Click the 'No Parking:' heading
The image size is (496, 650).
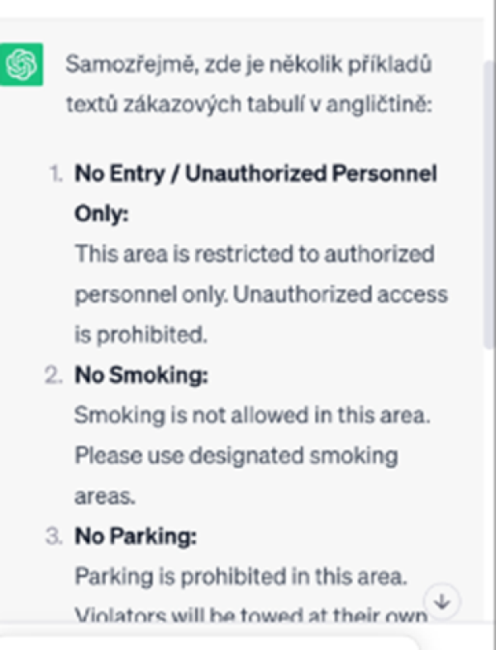click(136, 536)
